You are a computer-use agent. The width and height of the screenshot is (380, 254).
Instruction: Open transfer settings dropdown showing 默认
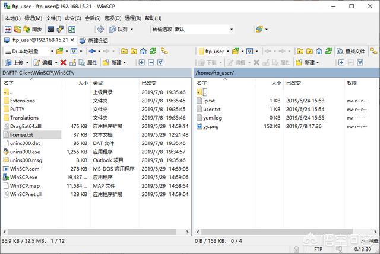tap(204, 29)
